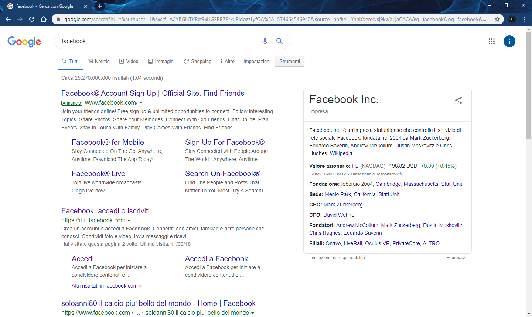Click the FB stock ticker link

(x=355, y=166)
